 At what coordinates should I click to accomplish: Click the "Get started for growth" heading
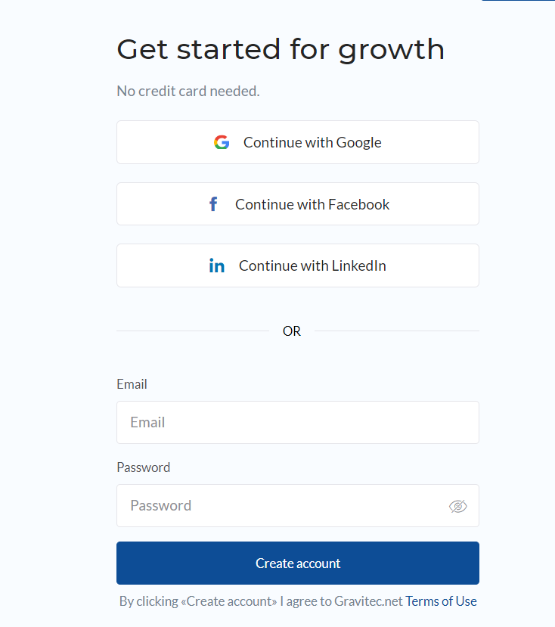[x=281, y=50]
